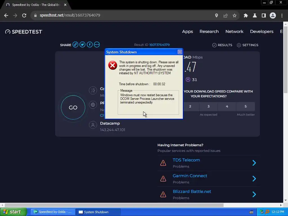Viewport: 288px width, 216px height.
Task: Open Blizzard Battle.net problems link
Action: (192, 192)
